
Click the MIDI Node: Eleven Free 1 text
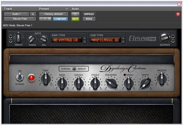click(x=18, y=25)
